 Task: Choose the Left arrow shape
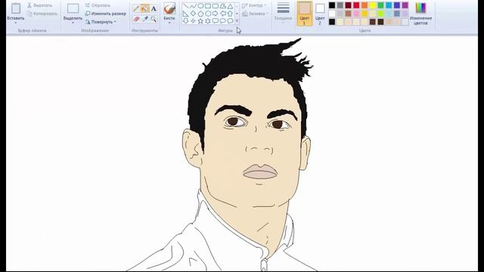222,14
